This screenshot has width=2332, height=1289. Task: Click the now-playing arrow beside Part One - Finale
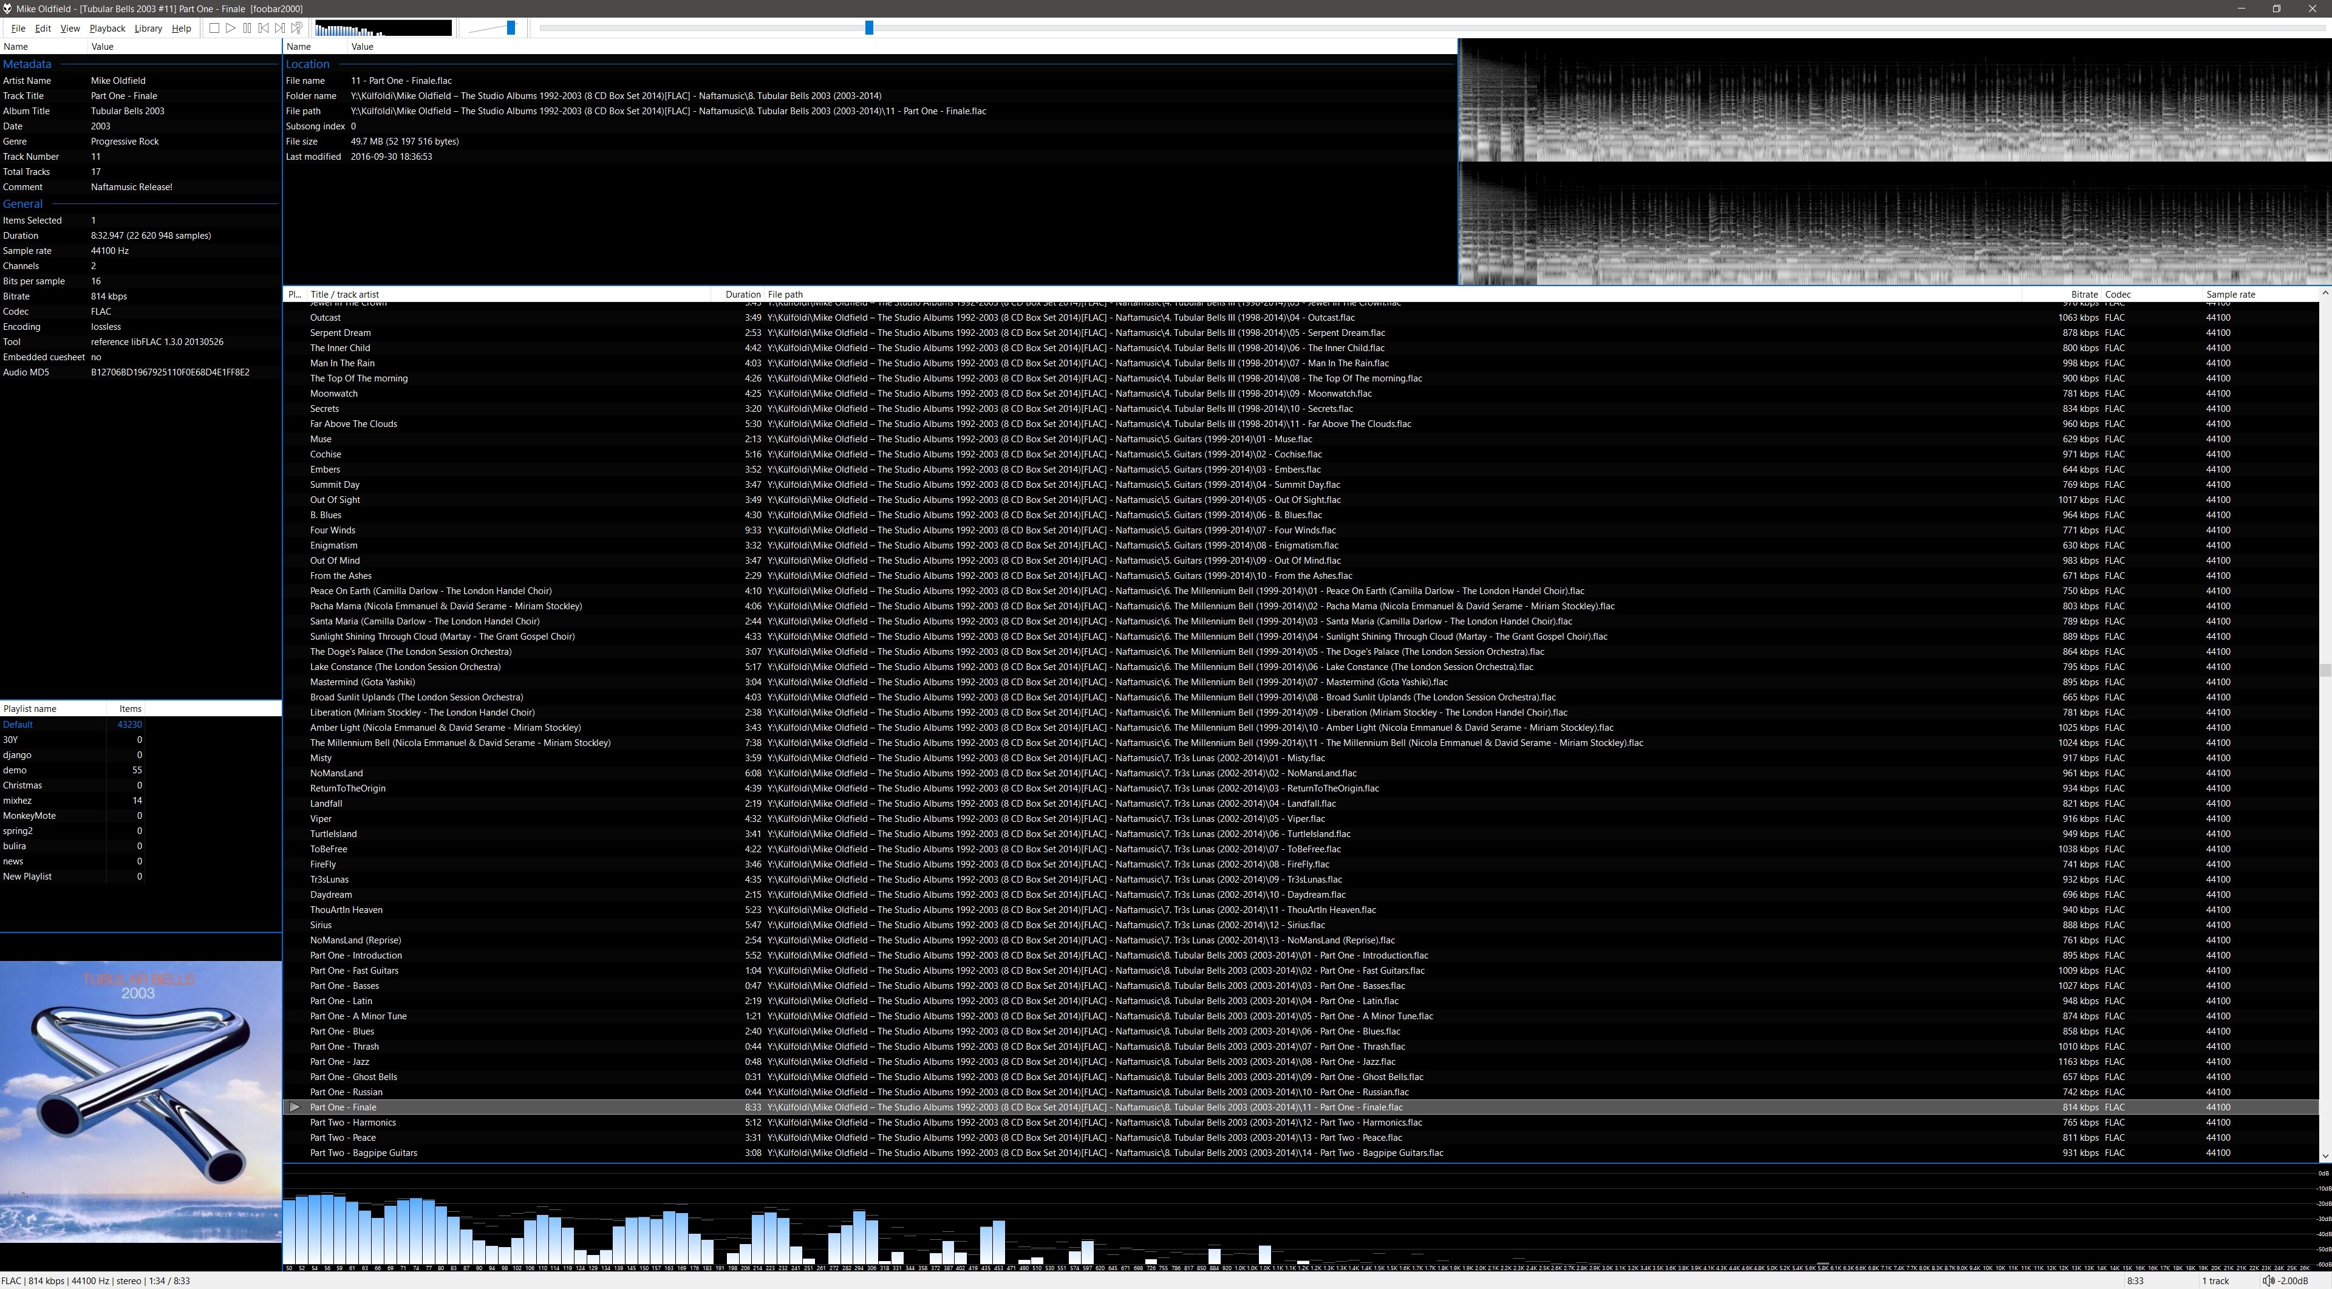(x=294, y=1107)
